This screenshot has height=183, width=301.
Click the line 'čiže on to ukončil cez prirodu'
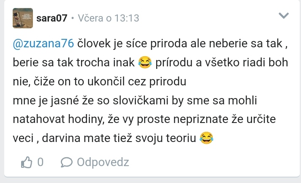110,82
